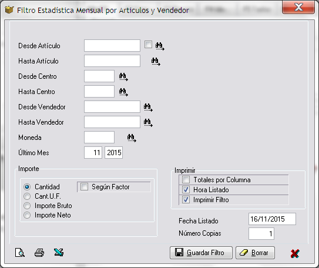Screen dimensions: 319x268
Task: Uncheck Hora Listado option
Action: 186,190
